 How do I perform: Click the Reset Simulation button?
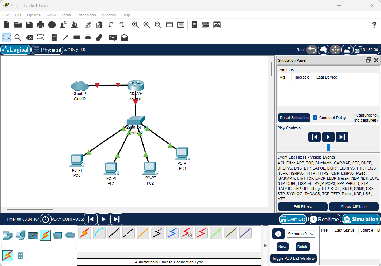(x=294, y=118)
